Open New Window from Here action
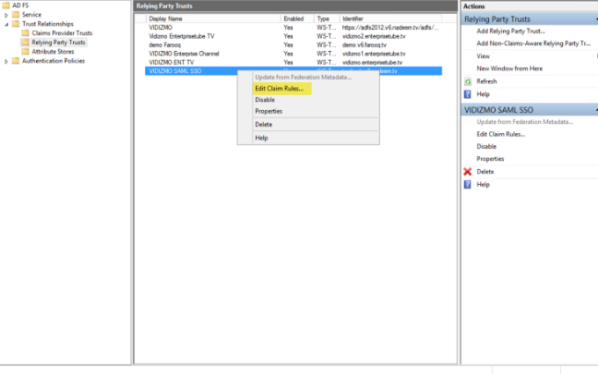This screenshot has width=598, height=375. (509, 68)
